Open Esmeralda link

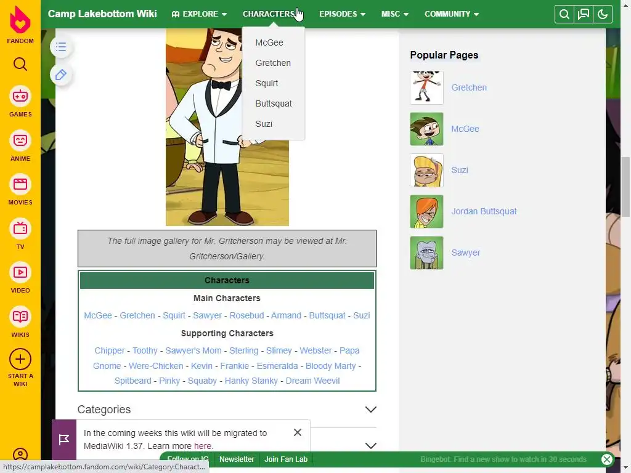[x=277, y=366]
